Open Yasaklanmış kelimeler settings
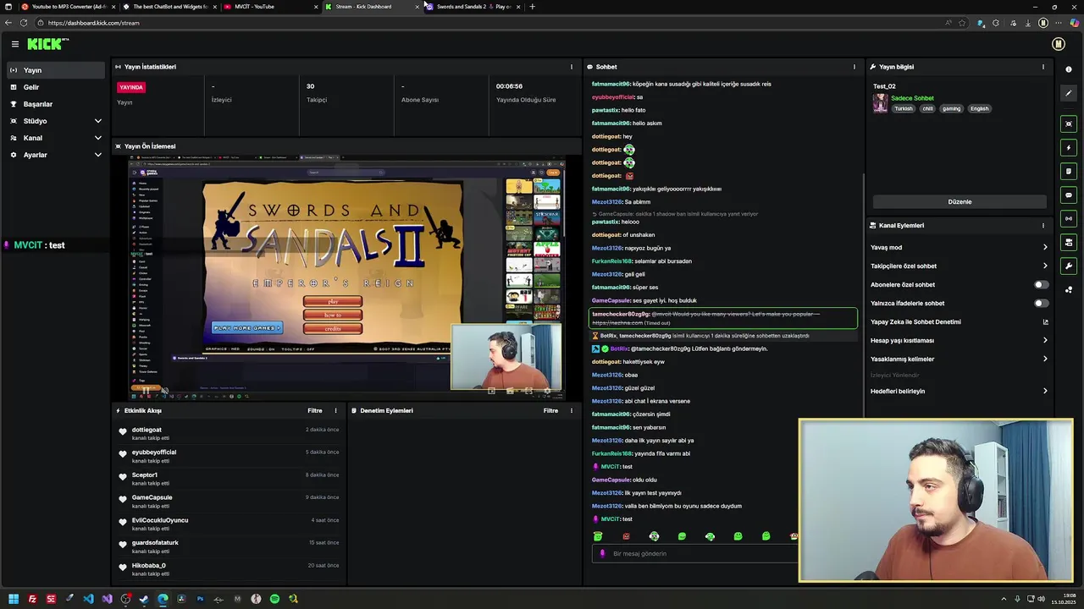 click(959, 359)
